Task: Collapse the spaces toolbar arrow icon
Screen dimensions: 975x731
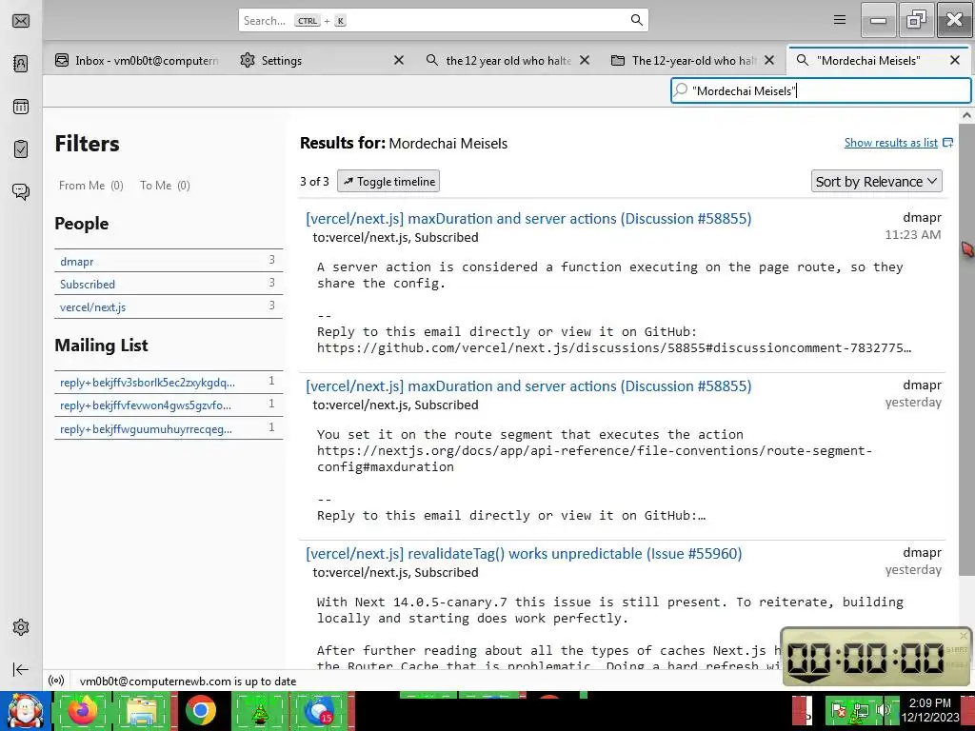Action: (21, 669)
